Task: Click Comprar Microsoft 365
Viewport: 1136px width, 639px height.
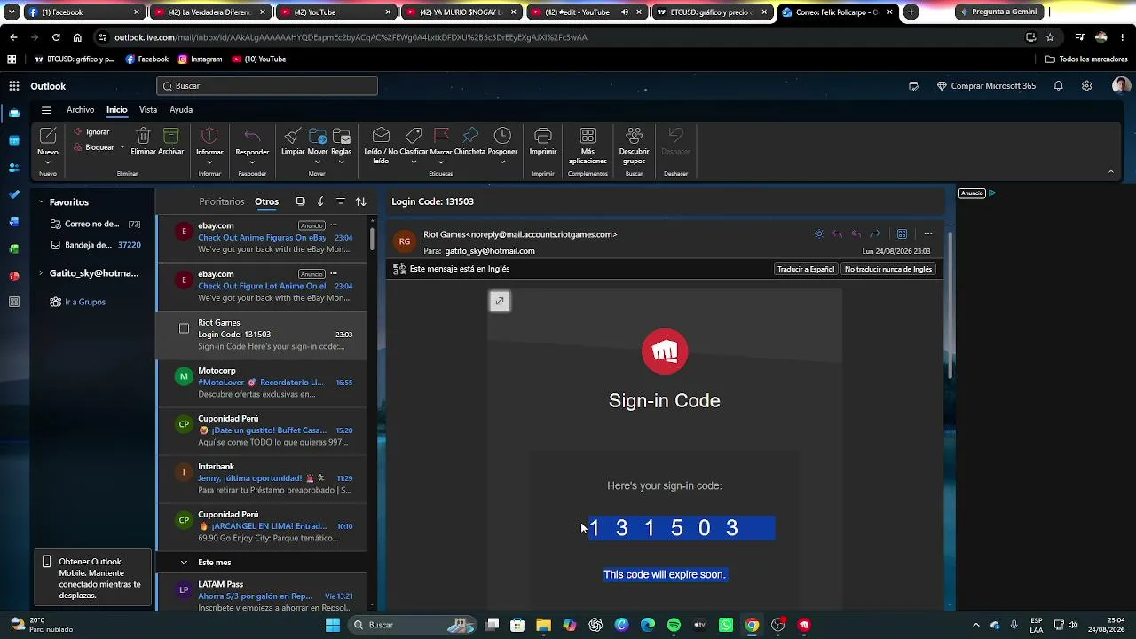Action: (x=986, y=86)
